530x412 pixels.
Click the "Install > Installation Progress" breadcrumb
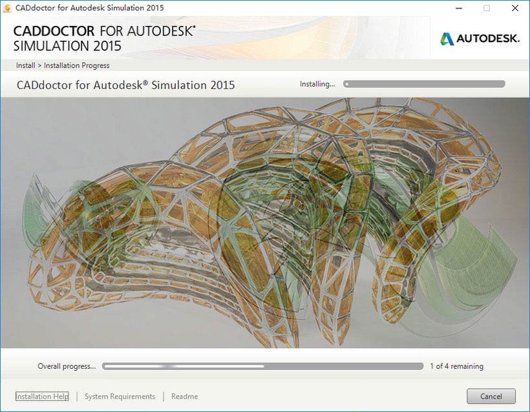(63, 65)
